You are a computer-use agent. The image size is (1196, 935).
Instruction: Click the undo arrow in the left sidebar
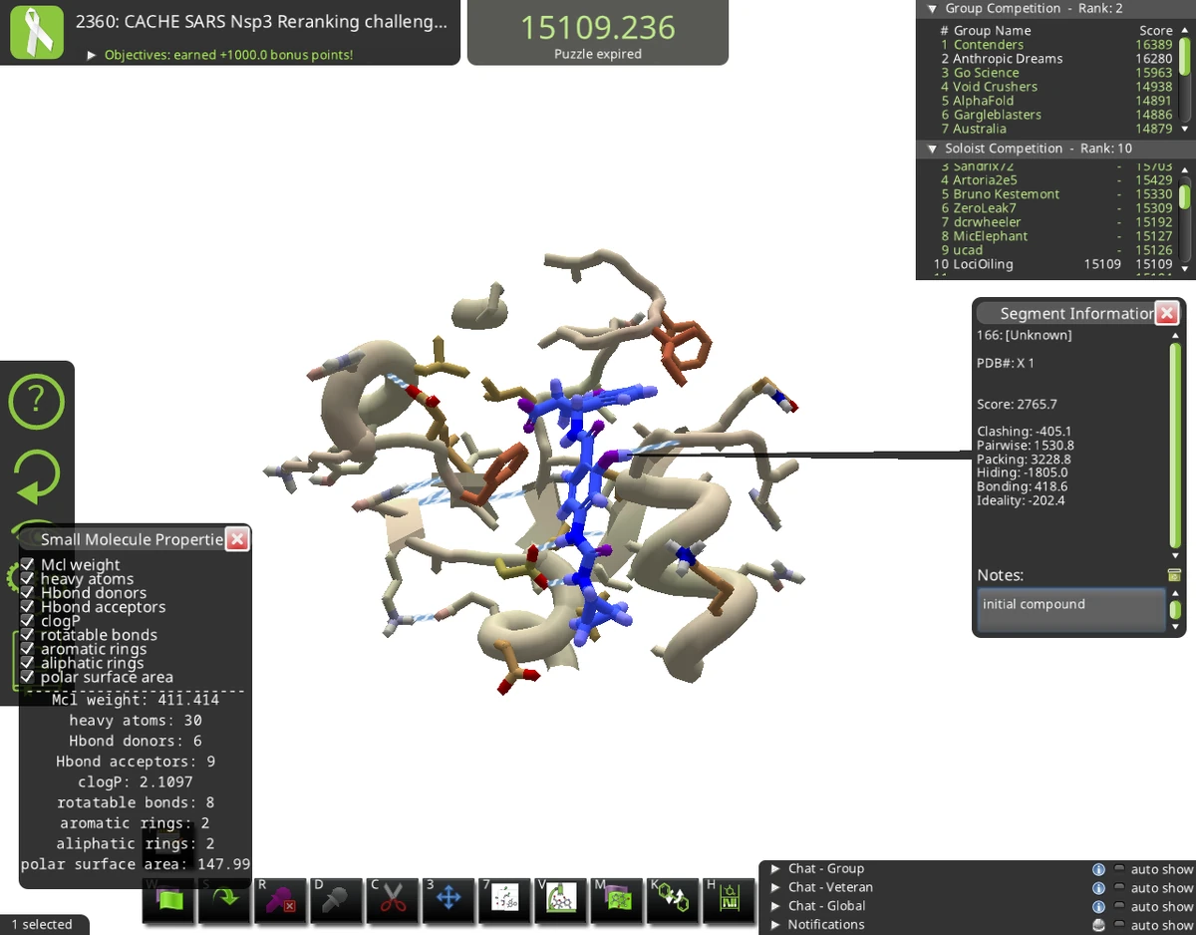pos(37,476)
